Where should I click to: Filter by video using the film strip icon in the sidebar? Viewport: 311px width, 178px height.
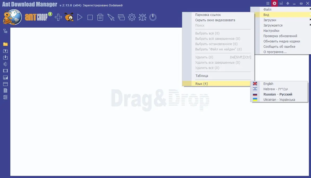tap(5, 71)
